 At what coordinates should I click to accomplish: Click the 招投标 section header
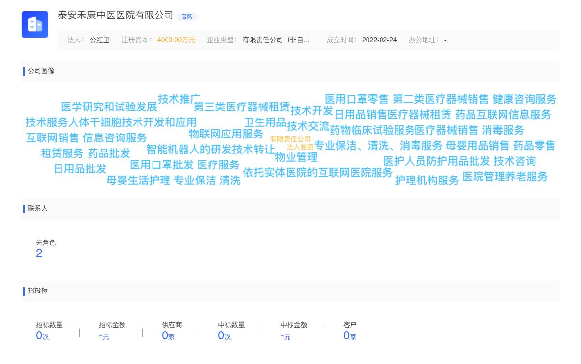(x=38, y=291)
